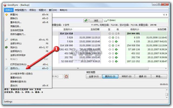The width and height of the screenshot is (173, 108).
Task: Click the green sync icon beside 同步(S)
Action: [6, 47]
